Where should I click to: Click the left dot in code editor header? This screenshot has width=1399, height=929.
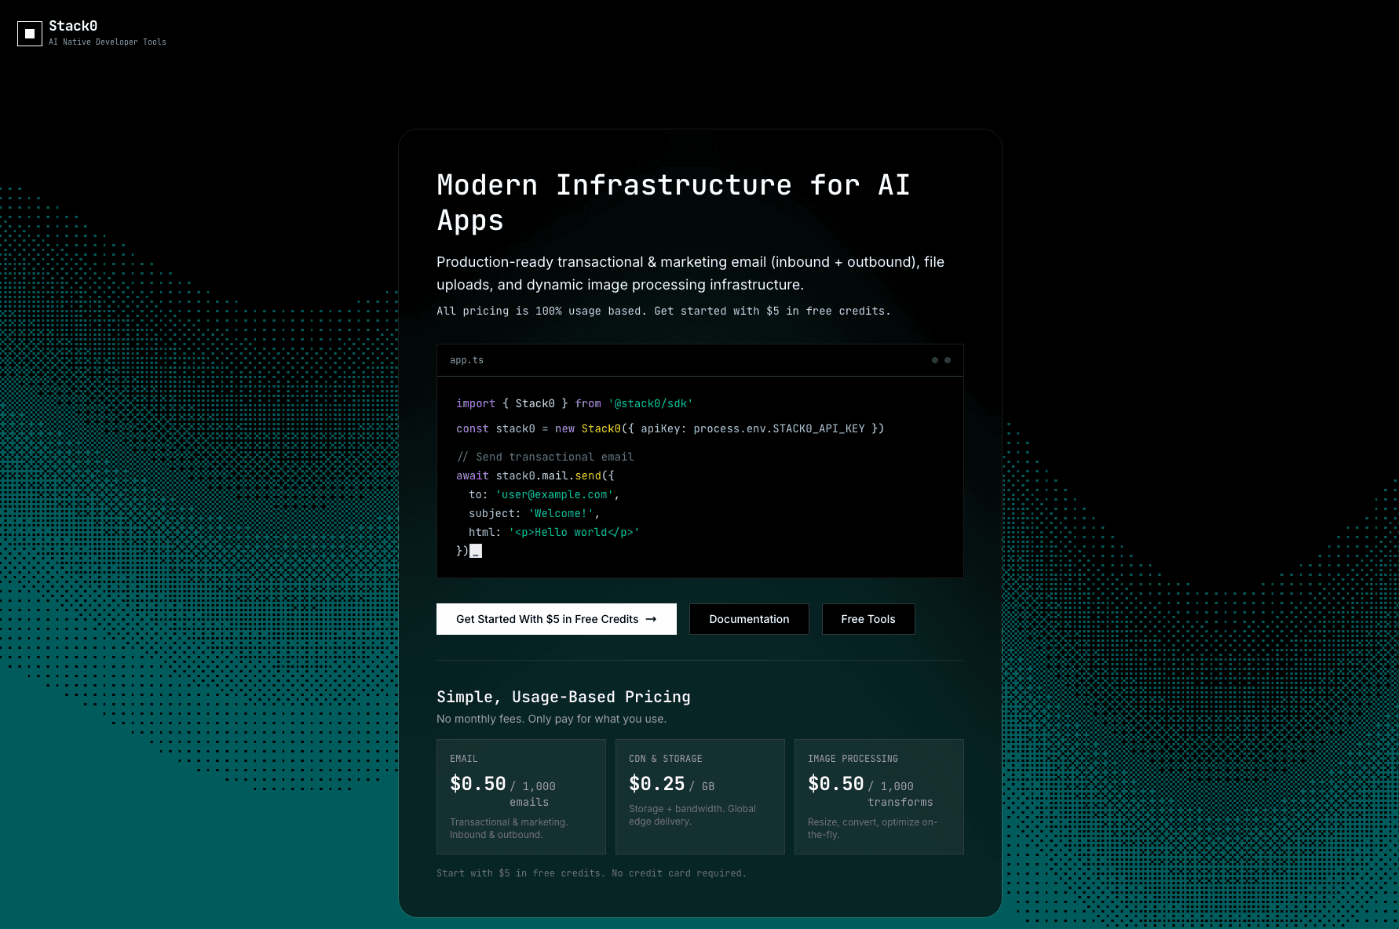(934, 360)
